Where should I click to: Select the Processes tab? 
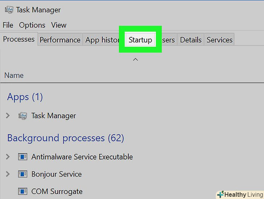point(19,39)
